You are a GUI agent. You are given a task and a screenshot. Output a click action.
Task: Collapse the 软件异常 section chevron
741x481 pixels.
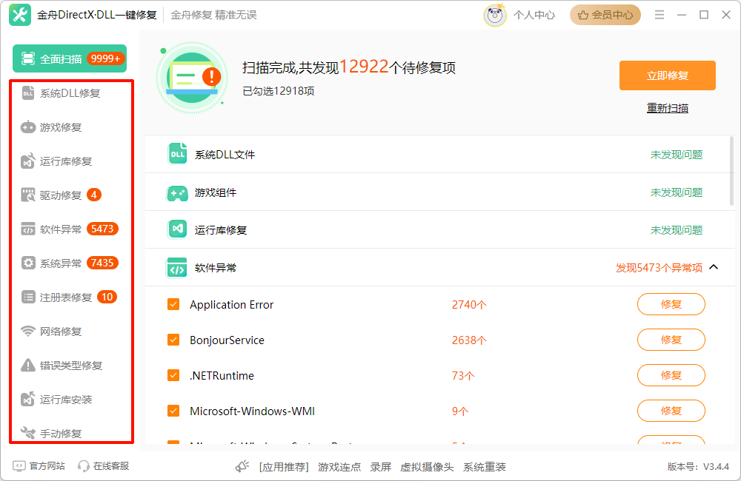(x=713, y=267)
